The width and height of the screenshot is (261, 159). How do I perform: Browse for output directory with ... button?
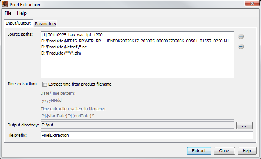click(244, 125)
